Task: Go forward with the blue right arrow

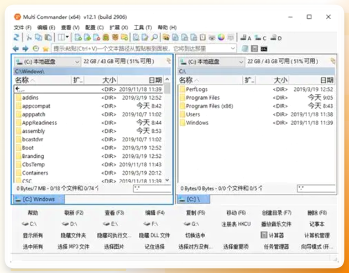Action: click(25, 49)
